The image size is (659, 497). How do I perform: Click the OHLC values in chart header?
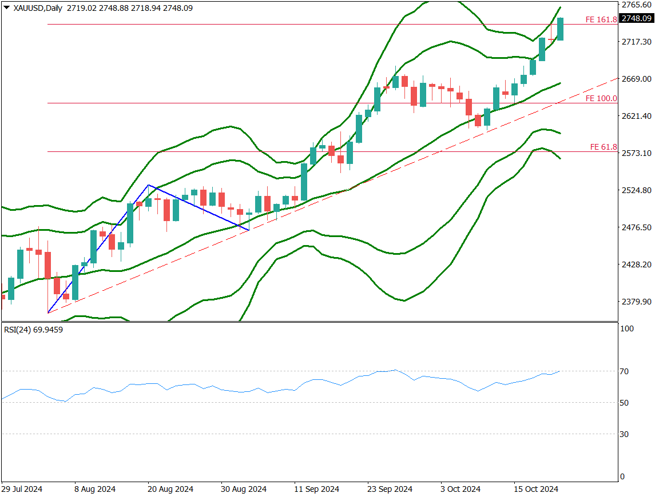tap(129, 9)
